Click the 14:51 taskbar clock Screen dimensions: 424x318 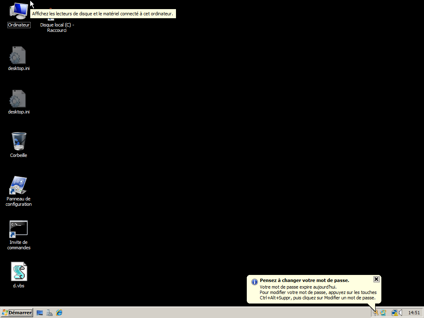click(414, 313)
